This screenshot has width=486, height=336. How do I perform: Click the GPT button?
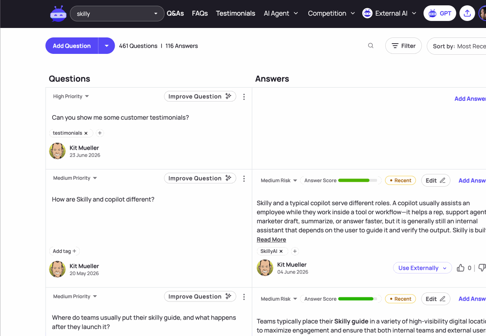pyautogui.click(x=440, y=13)
